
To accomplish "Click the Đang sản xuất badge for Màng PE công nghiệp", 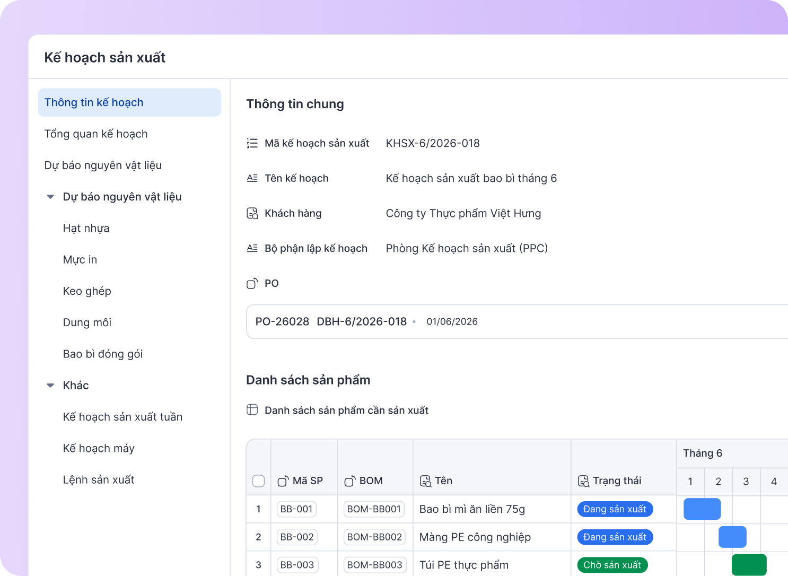I will pos(615,537).
